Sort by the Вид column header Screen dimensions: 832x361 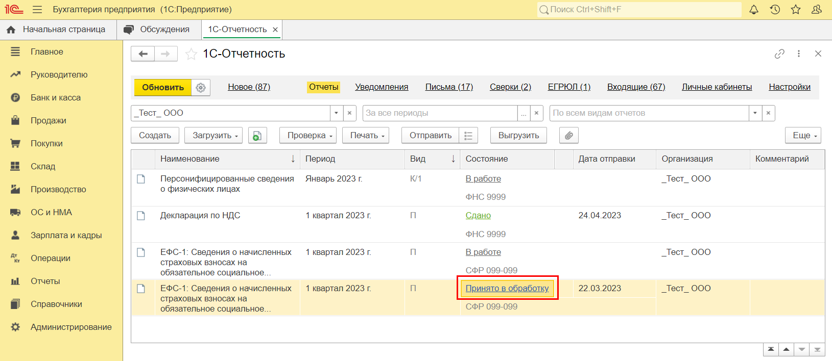[432, 159]
